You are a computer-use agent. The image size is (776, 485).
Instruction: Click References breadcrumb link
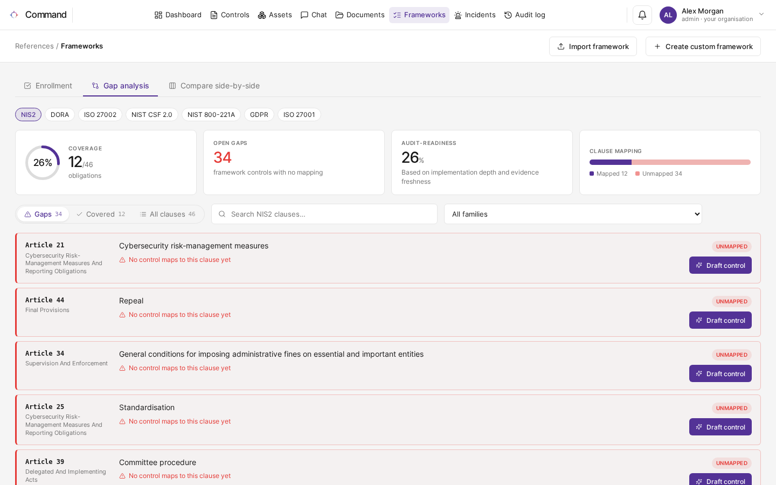34,46
